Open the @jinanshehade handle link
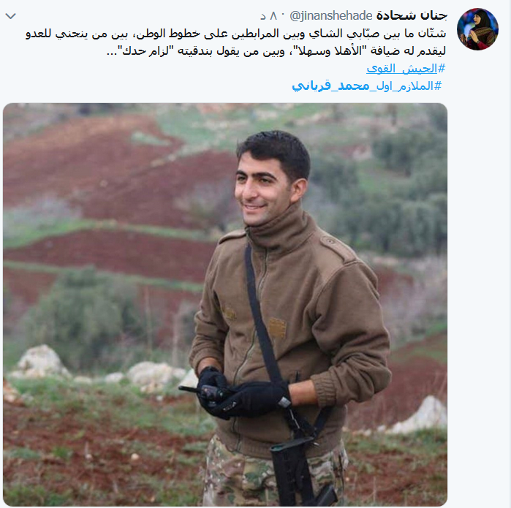 tap(330, 15)
